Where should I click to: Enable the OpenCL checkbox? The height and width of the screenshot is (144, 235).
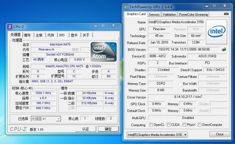[x=151, y=125]
